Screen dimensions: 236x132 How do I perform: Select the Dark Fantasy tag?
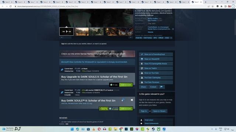[x=147, y=38]
